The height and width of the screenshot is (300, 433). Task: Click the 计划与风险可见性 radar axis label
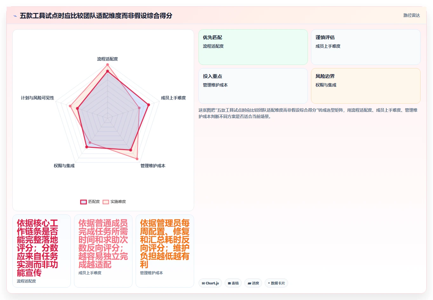[37, 98]
